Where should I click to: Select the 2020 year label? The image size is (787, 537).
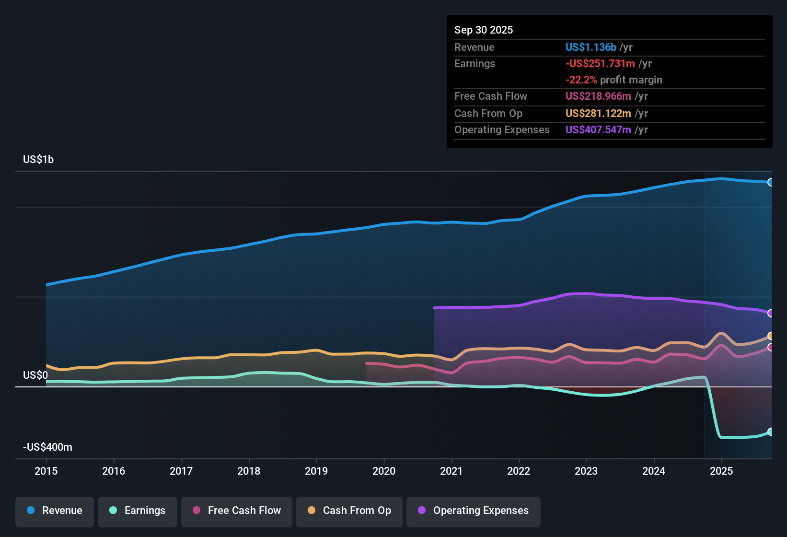(x=383, y=471)
